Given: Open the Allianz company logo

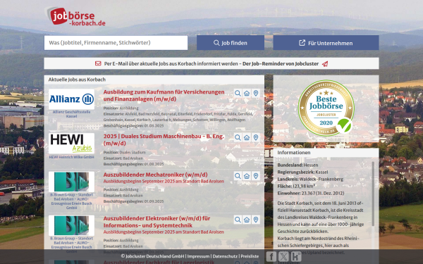Looking at the screenshot, I should pyautogui.click(x=71, y=99).
